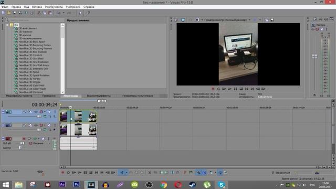Mute video track 1
The width and height of the screenshot is (336, 189).
coord(49,112)
